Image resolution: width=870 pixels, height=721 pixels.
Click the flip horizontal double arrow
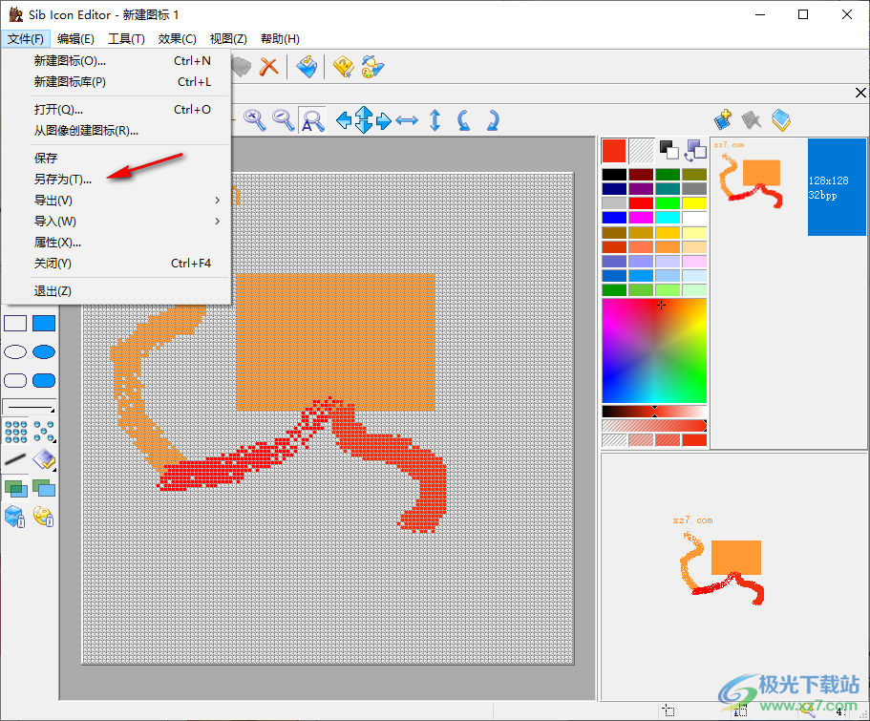(x=407, y=120)
